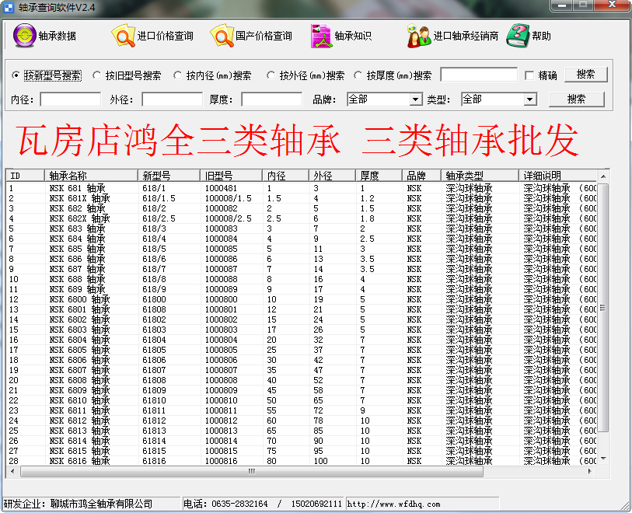
Task: Enable the 精确 exact-match checkbox
Action: pos(530,76)
